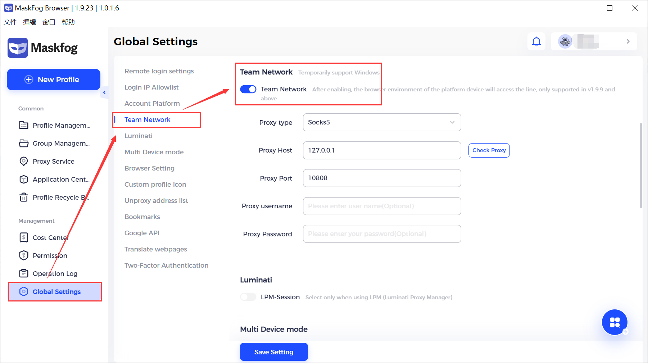Screen dimensions: 648x363
Task: Click the user avatar icon
Action: pos(565,41)
